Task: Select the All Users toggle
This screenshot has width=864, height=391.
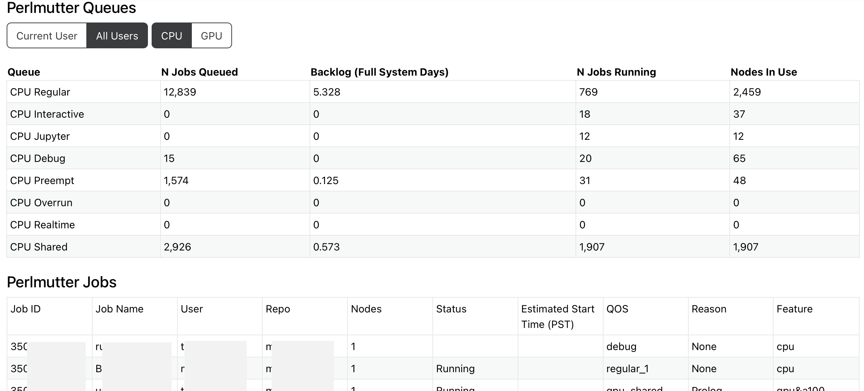Action: click(117, 36)
